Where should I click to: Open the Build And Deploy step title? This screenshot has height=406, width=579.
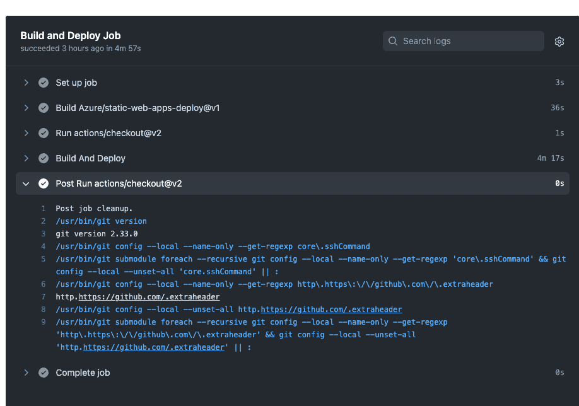point(90,158)
